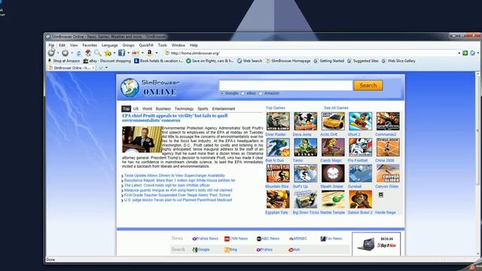
Task: Click the Back navigation arrow icon
Action: tap(51, 53)
